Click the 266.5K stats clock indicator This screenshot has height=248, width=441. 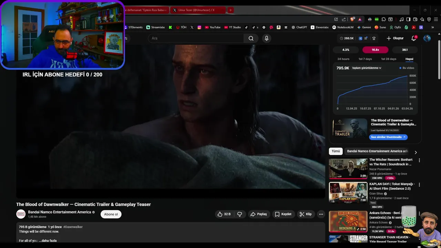pos(347,38)
